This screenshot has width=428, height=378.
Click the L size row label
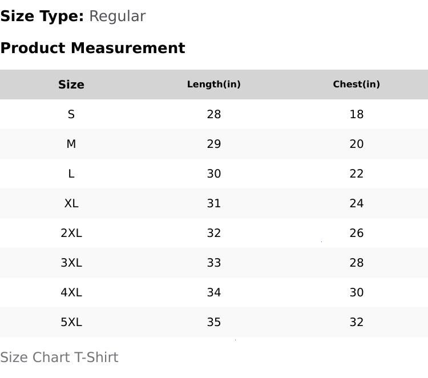click(x=71, y=174)
